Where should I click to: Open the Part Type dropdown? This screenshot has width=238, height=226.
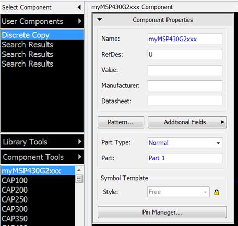click(x=185, y=143)
